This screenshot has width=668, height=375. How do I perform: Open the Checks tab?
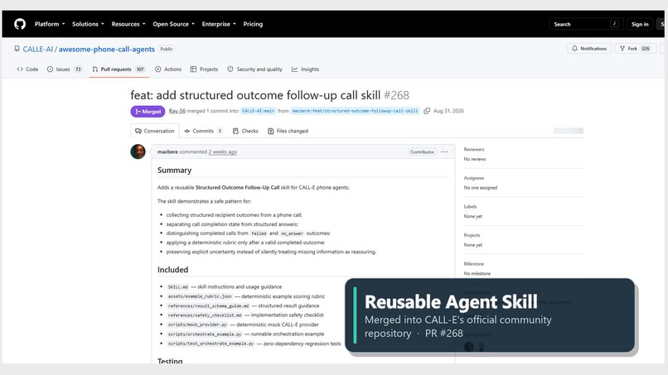[x=246, y=131]
